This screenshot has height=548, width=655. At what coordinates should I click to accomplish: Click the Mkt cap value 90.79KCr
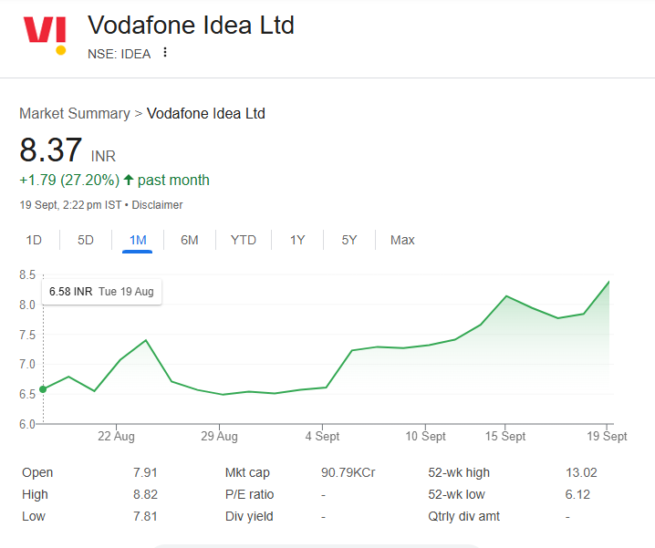click(348, 472)
